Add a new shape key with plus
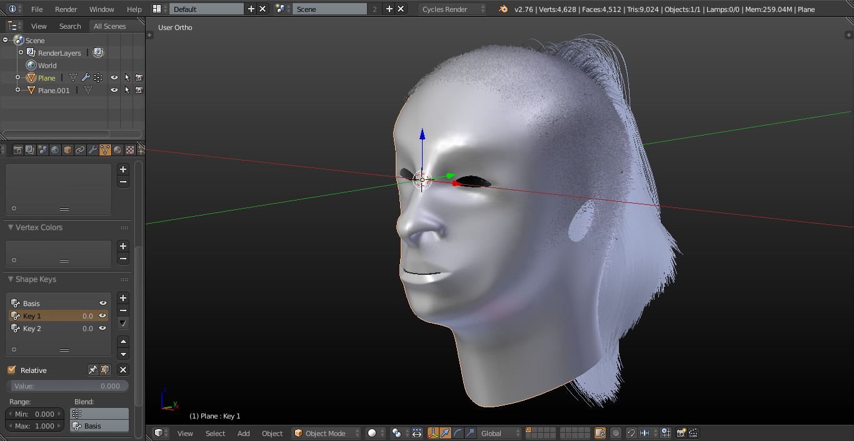Screen dimensions: 854x441 123,299
